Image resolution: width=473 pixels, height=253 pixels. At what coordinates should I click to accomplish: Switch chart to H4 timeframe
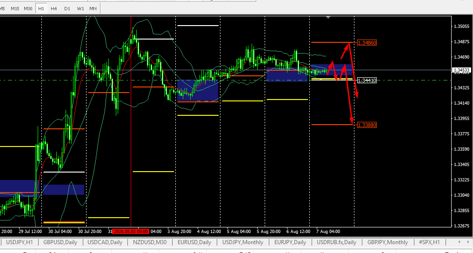[53, 8]
